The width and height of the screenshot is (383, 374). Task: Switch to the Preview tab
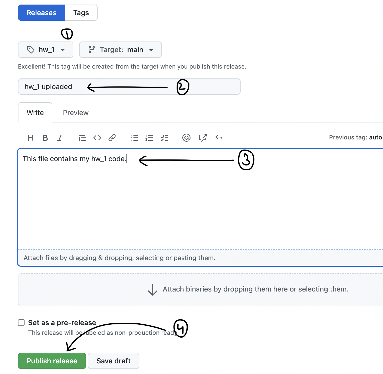(76, 113)
